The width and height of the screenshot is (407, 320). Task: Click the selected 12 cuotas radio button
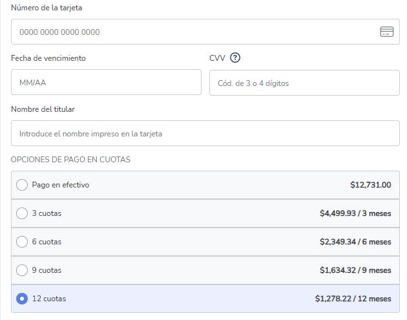click(x=22, y=299)
